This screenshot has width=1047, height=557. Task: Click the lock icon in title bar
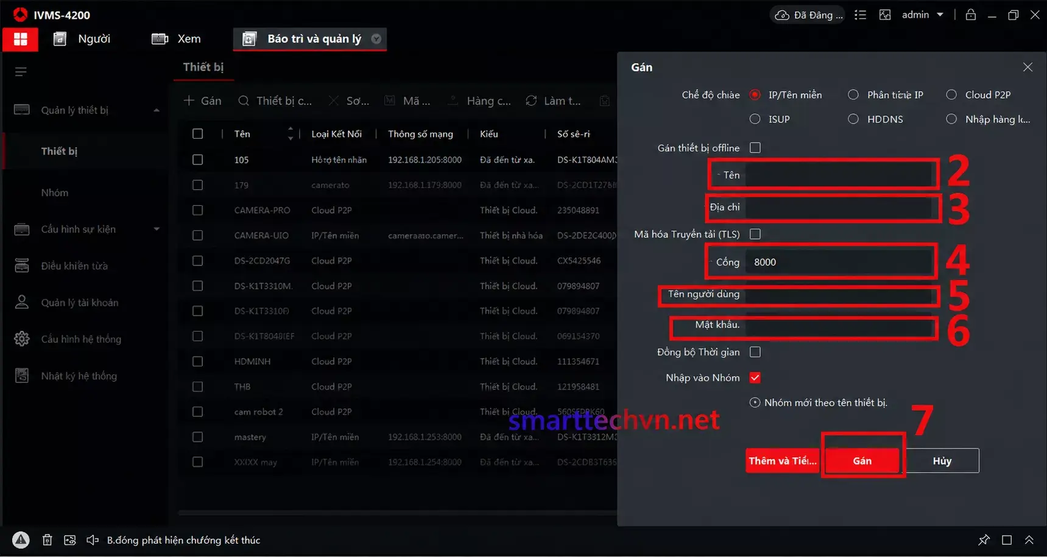click(x=971, y=15)
